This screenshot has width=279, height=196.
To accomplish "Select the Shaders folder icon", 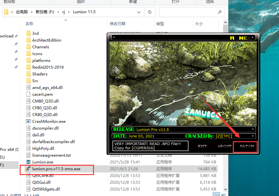I will [28, 74].
